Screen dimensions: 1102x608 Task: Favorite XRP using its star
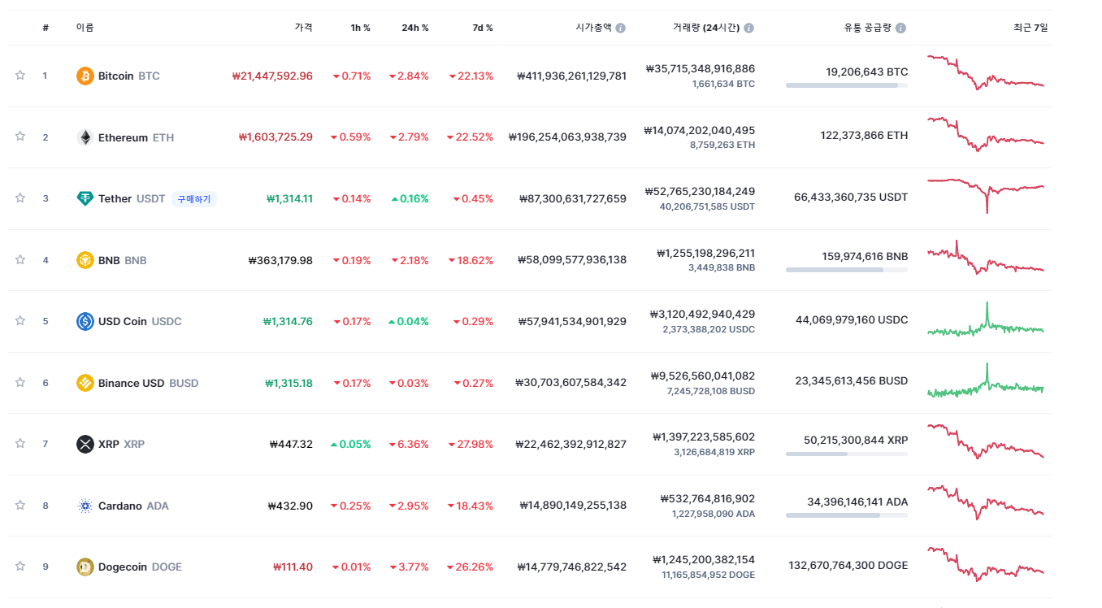(x=20, y=444)
